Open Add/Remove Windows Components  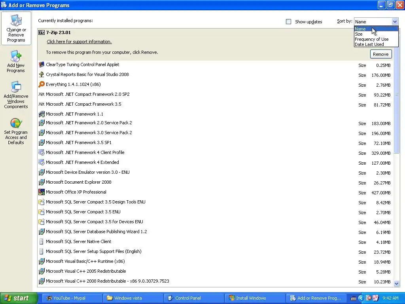[16, 95]
